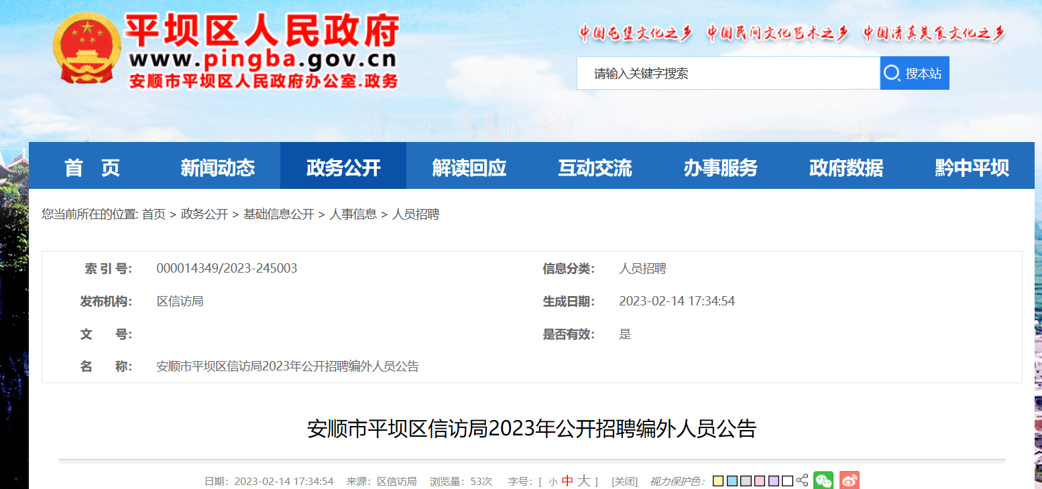Click the article name in the info table
1042x489 pixels.
click(288, 366)
